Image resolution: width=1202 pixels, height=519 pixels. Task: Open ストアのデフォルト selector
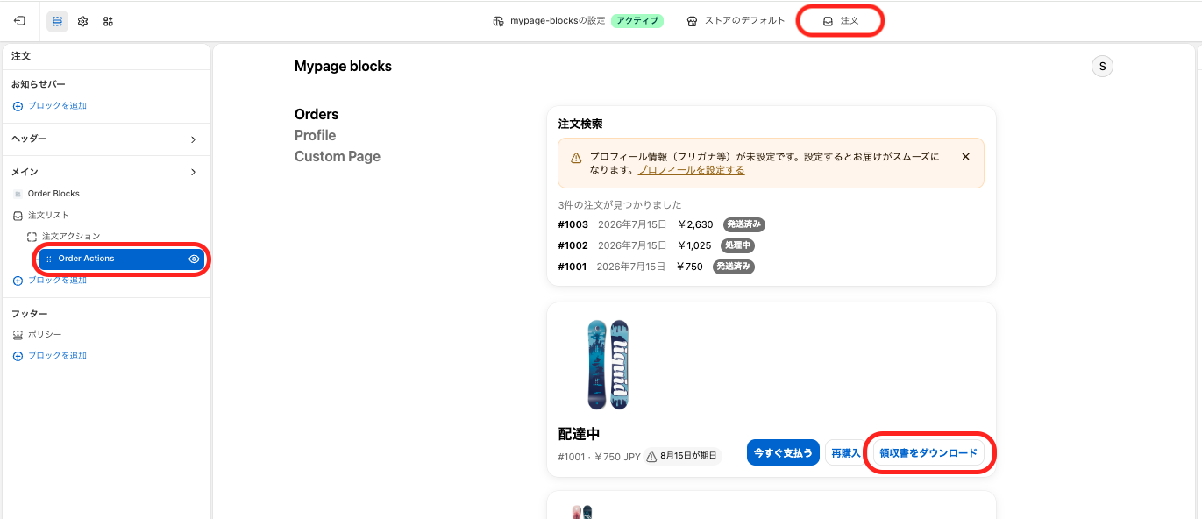click(x=736, y=21)
